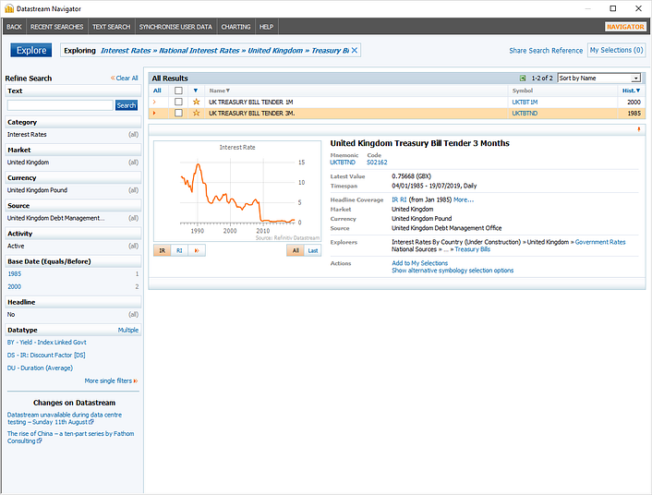This screenshot has width=652, height=495.
Task: Click the Multiple link in Datatype filter
Action: coord(128,331)
